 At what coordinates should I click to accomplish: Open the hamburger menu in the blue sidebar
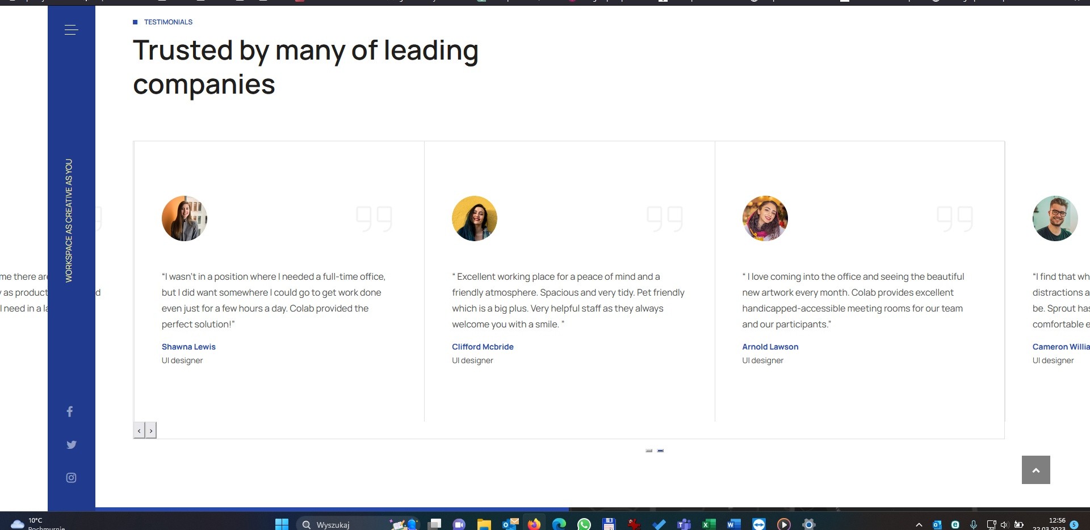[x=71, y=30]
